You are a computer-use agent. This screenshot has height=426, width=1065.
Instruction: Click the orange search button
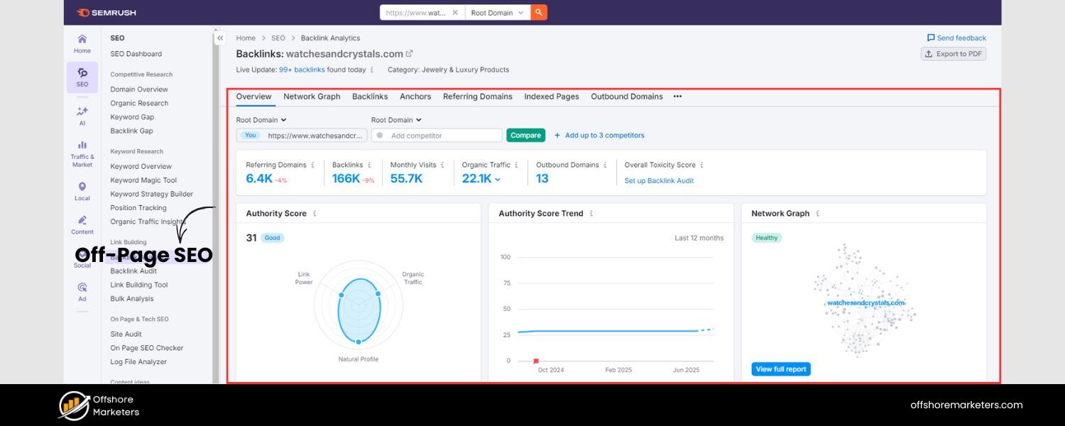coord(539,13)
